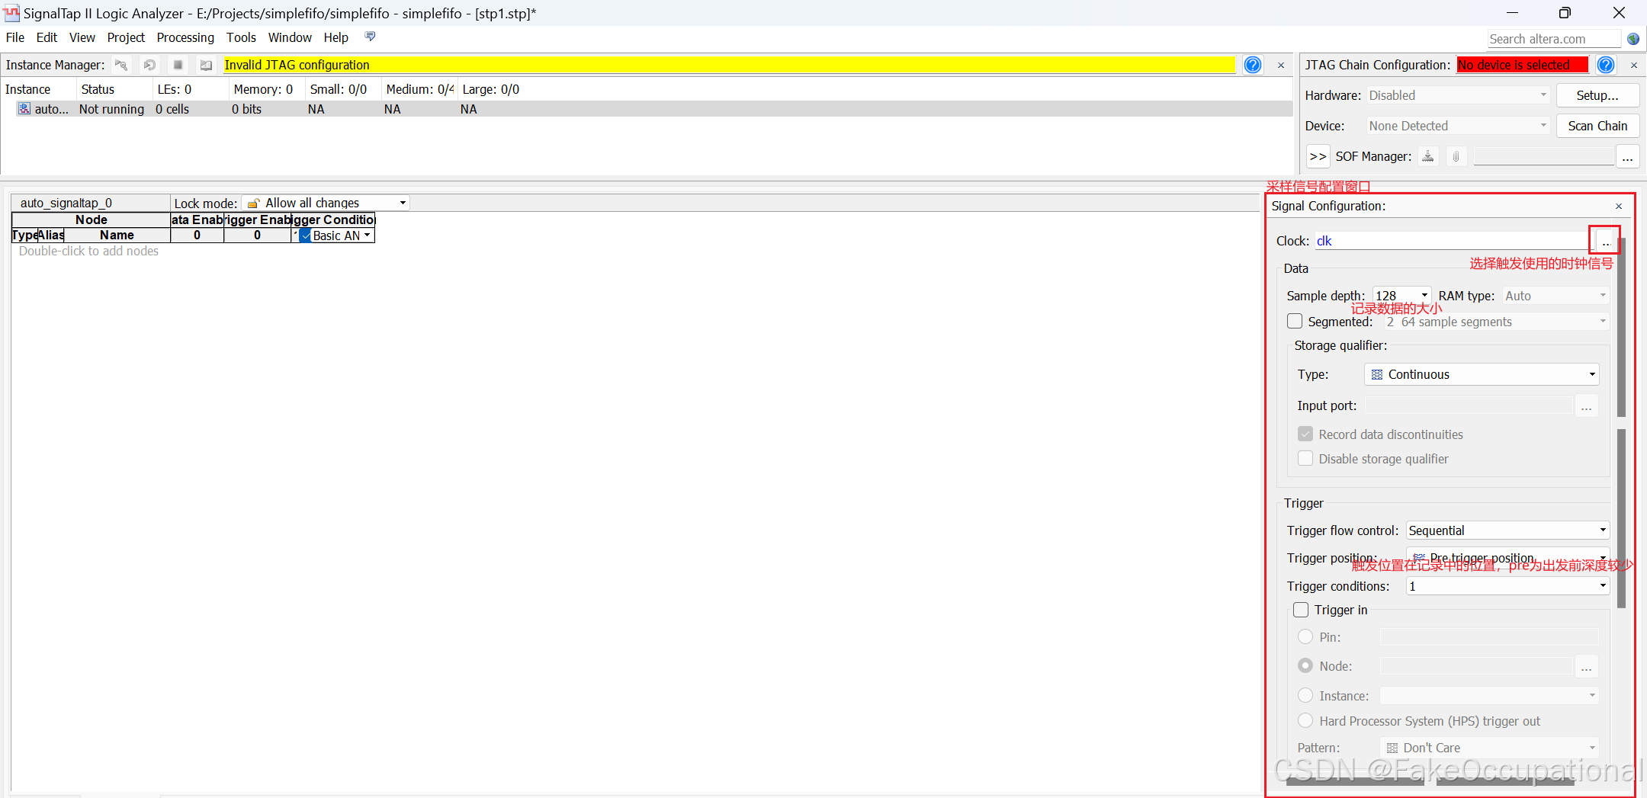This screenshot has width=1647, height=798.
Task: Open the Pattern Don't Care dropdown
Action: click(x=1489, y=748)
